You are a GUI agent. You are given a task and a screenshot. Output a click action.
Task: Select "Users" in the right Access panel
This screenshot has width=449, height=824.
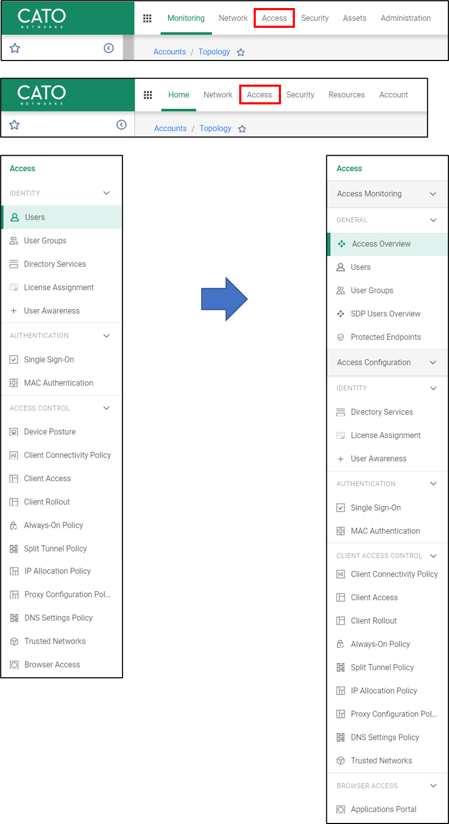click(x=387, y=267)
